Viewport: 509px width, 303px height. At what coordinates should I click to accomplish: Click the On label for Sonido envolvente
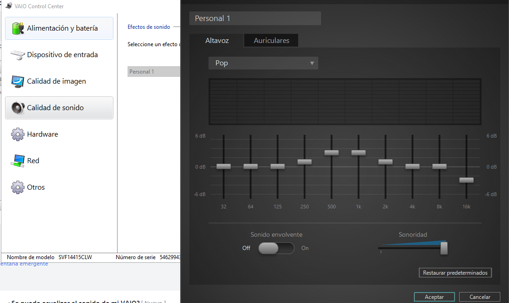pos(305,248)
